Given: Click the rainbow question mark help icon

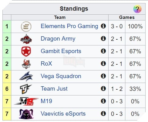Looking at the screenshot, I should click(x=137, y=9).
